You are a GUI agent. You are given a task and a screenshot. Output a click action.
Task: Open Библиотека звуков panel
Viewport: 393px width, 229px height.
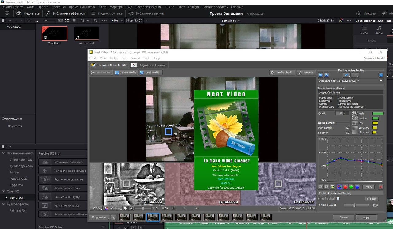click(146, 13)
